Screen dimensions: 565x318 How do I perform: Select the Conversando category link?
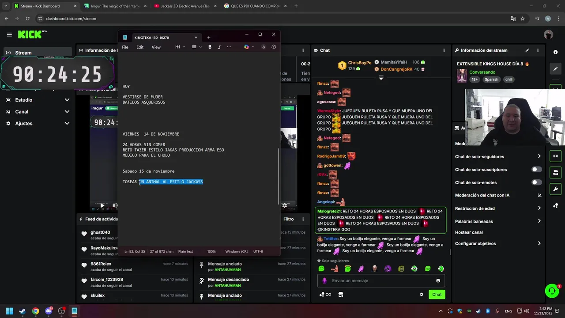(x=482, y=72)
